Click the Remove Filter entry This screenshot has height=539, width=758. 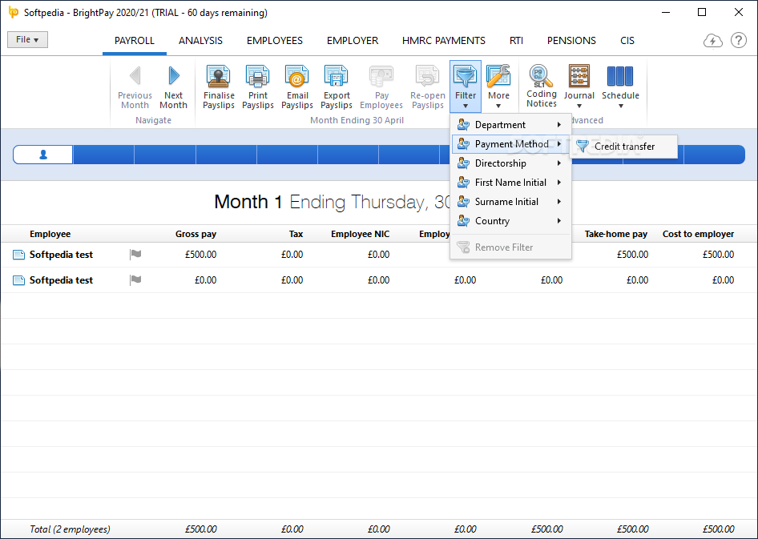click(510, 247)
